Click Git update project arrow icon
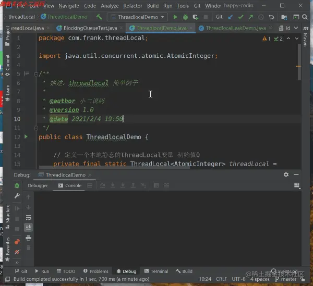Screen dimensions: 313x286 point(231,17)
